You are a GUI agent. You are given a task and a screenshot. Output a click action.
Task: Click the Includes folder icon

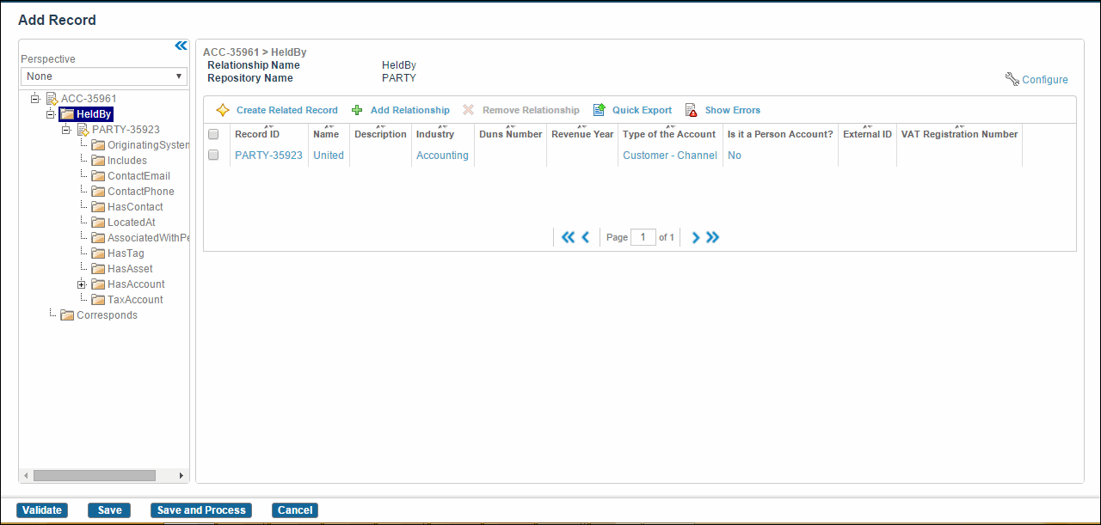[98, 161]
